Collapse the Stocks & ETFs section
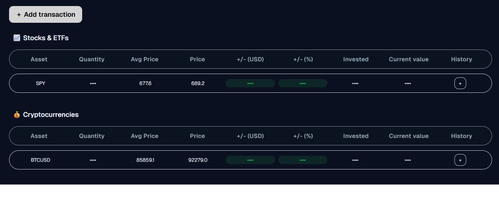Screen dimensions: 499x217 (46, 38)
